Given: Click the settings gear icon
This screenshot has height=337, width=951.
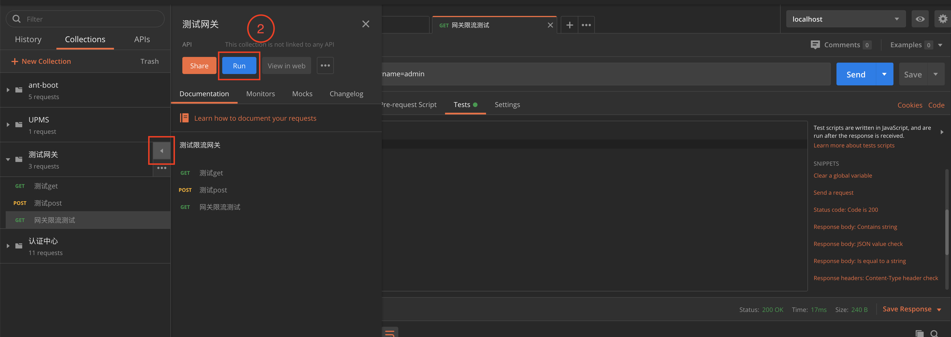Looking at the screenshot, I should coord(942,19).
